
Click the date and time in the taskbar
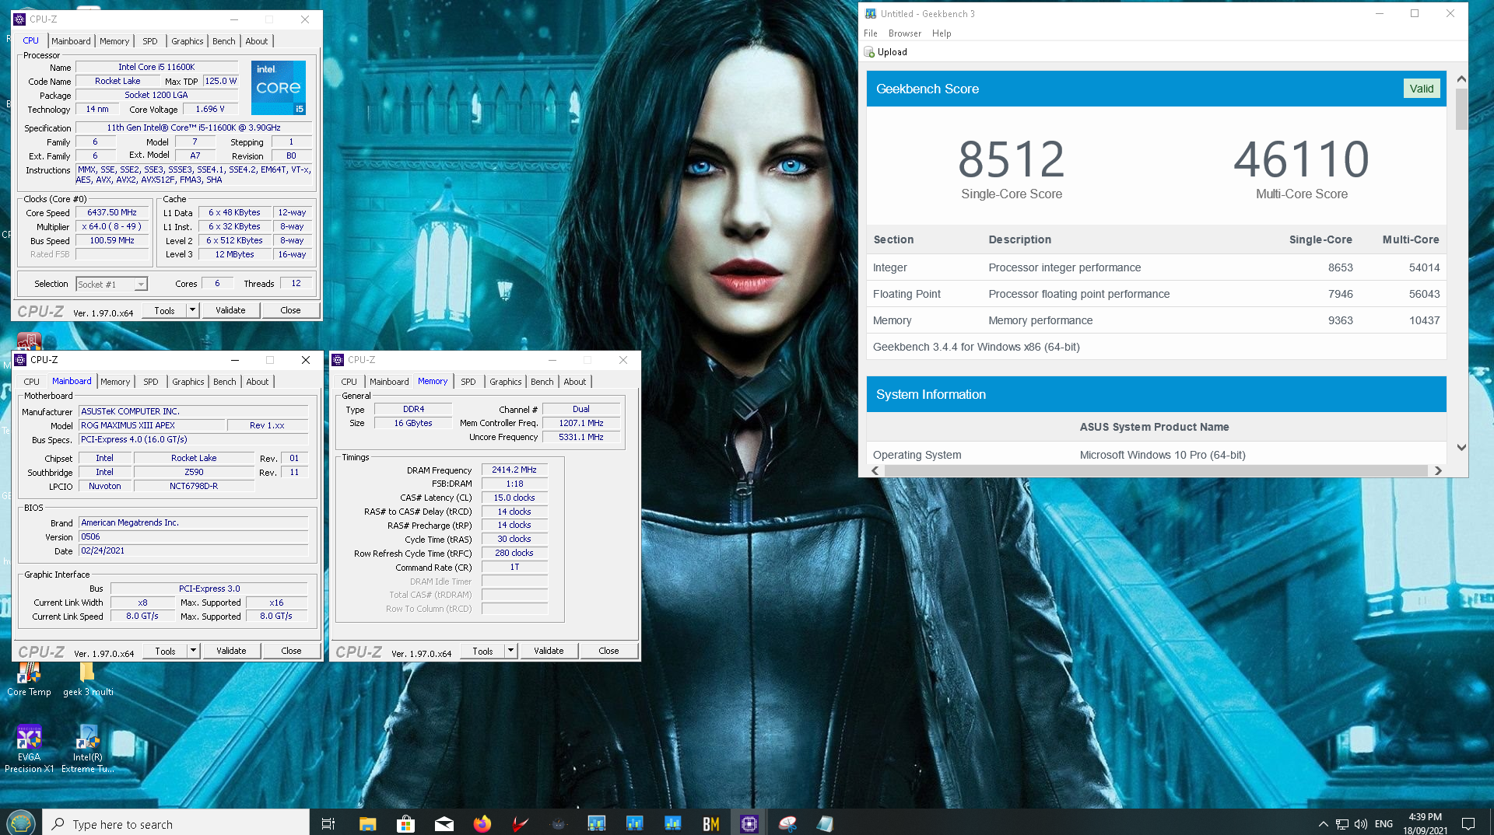(1425, 823)
